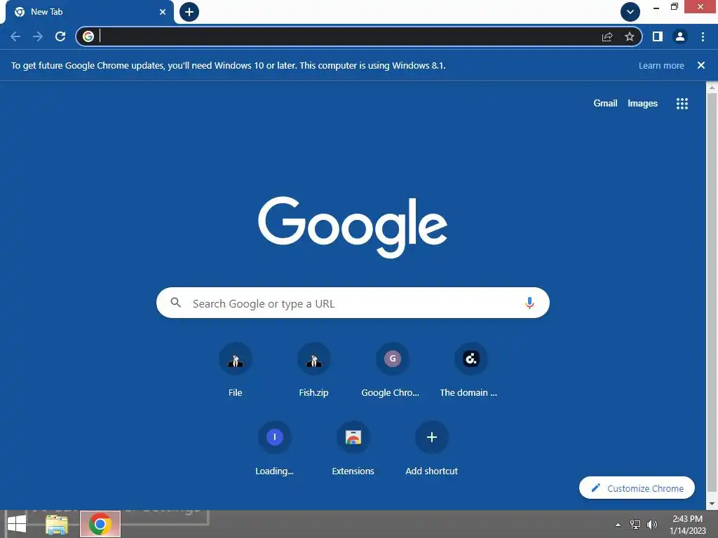Click Customize Chrome button
The height and width of the screenshot is (538, 718).
click(x=637, y=488)
